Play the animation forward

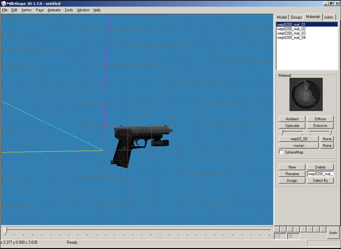[x=310, y=229]
